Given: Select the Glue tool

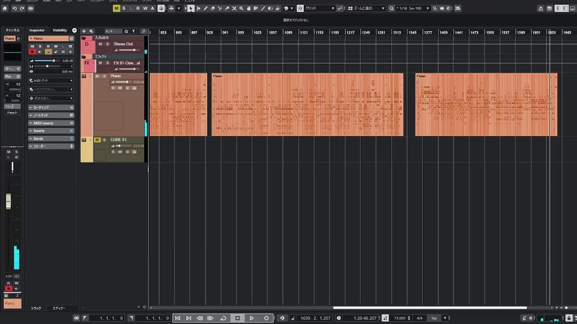Looking at the screenshot, I should click(x=227, y=9).
